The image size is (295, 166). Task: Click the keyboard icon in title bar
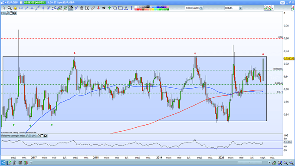282,3
